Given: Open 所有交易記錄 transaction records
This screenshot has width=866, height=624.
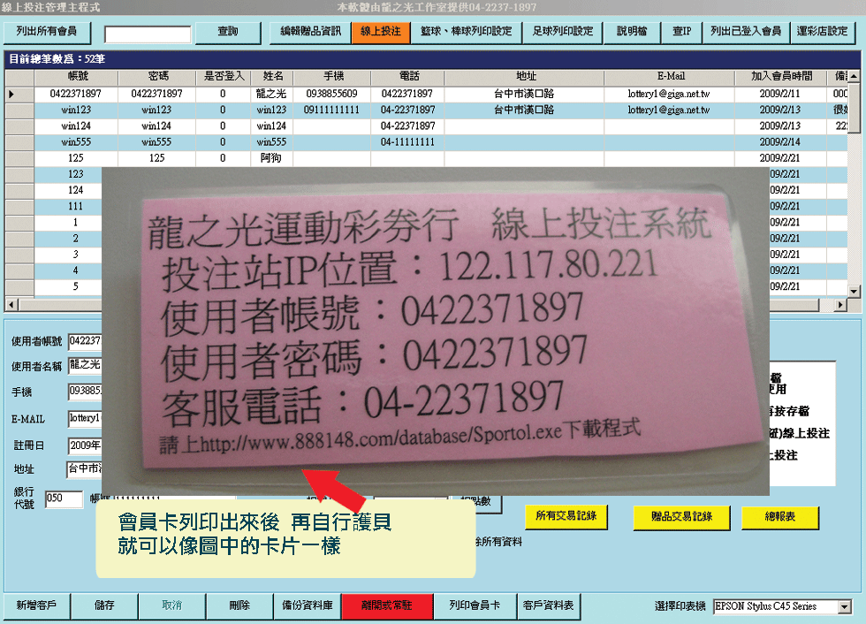Looking at the screenshot, I should (x=566, y=517).
